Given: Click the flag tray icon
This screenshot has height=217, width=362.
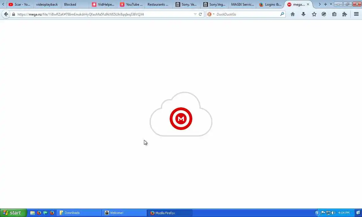Looking at the screenshot, I should (x=323, y=213).
